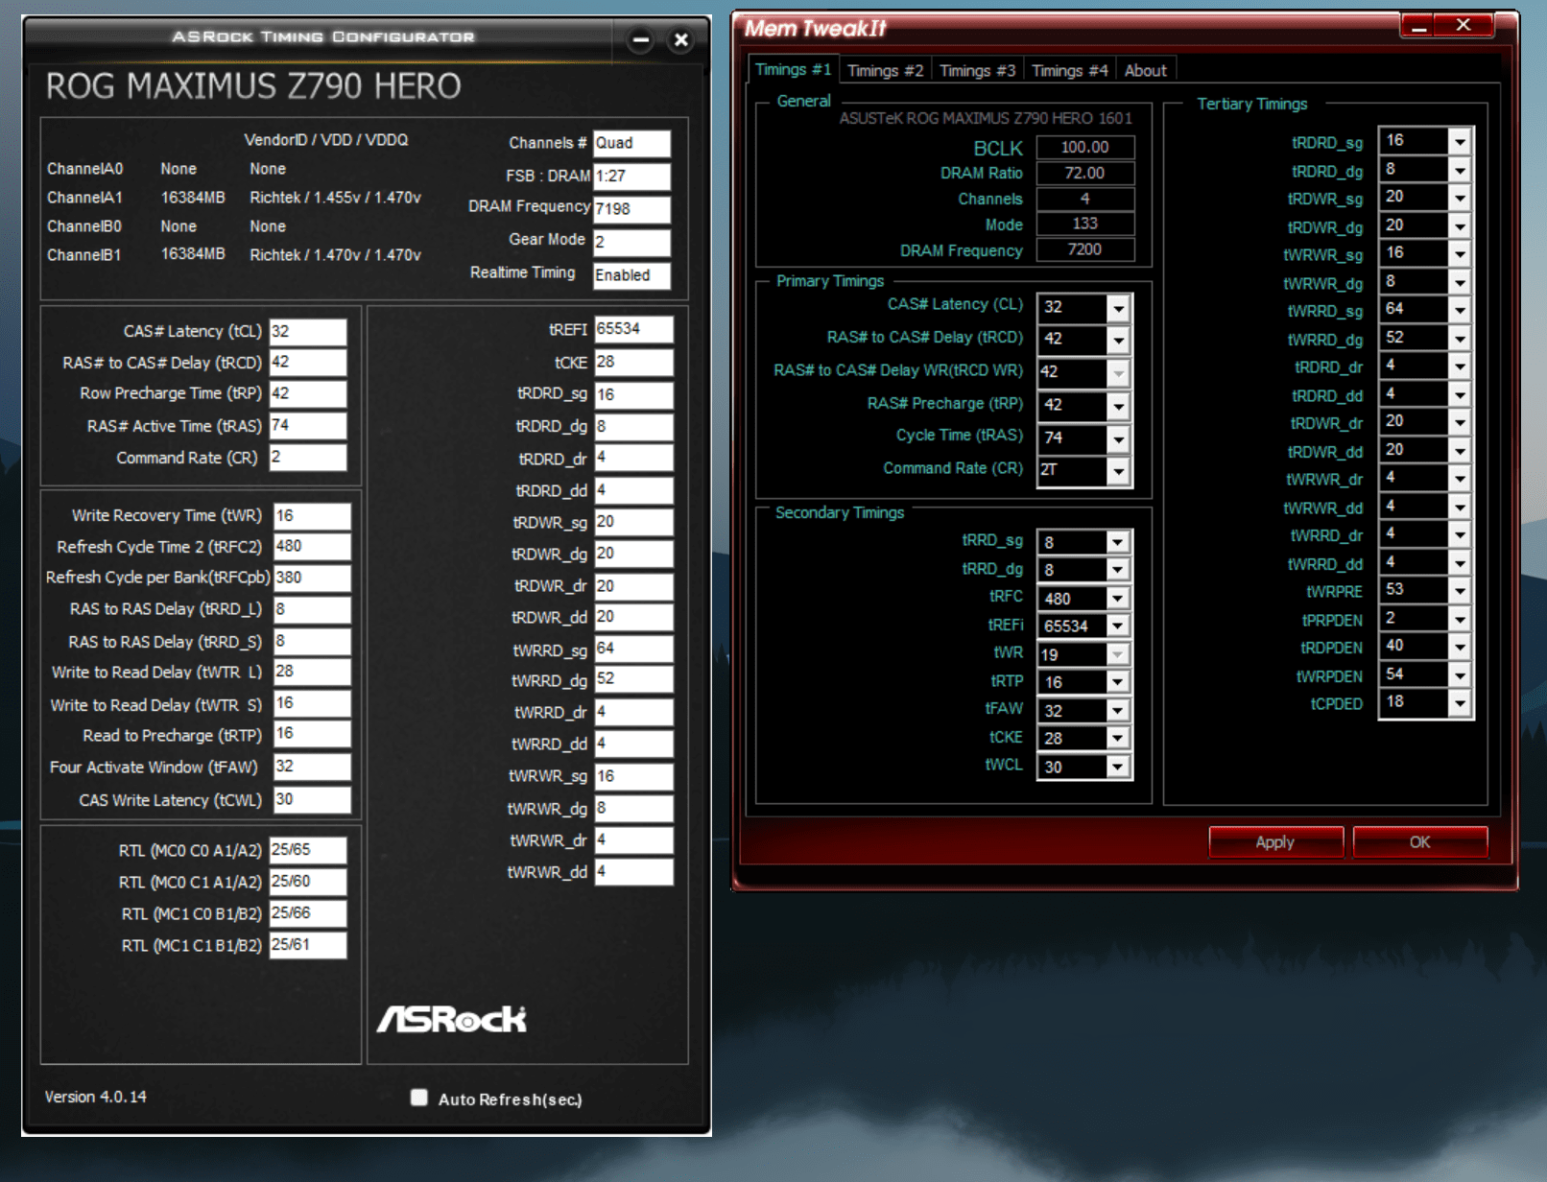Expand the tRRD_dg dropdown in Secondary Timings
The image size is (1547, 1182).
pos(1117,571)
